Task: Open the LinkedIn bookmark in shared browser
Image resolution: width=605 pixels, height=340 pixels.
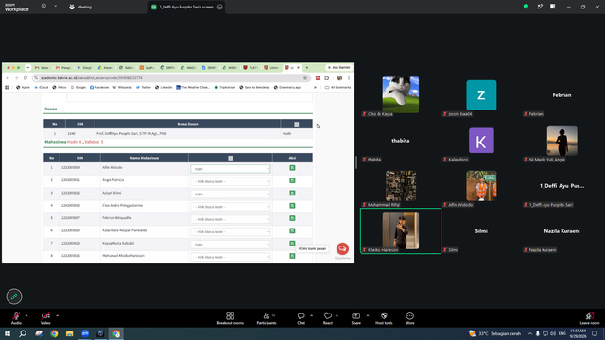Action: click(x=164, y=88)
